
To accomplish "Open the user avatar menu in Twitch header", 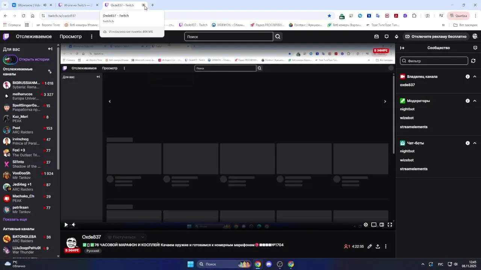I will point(475,36).
